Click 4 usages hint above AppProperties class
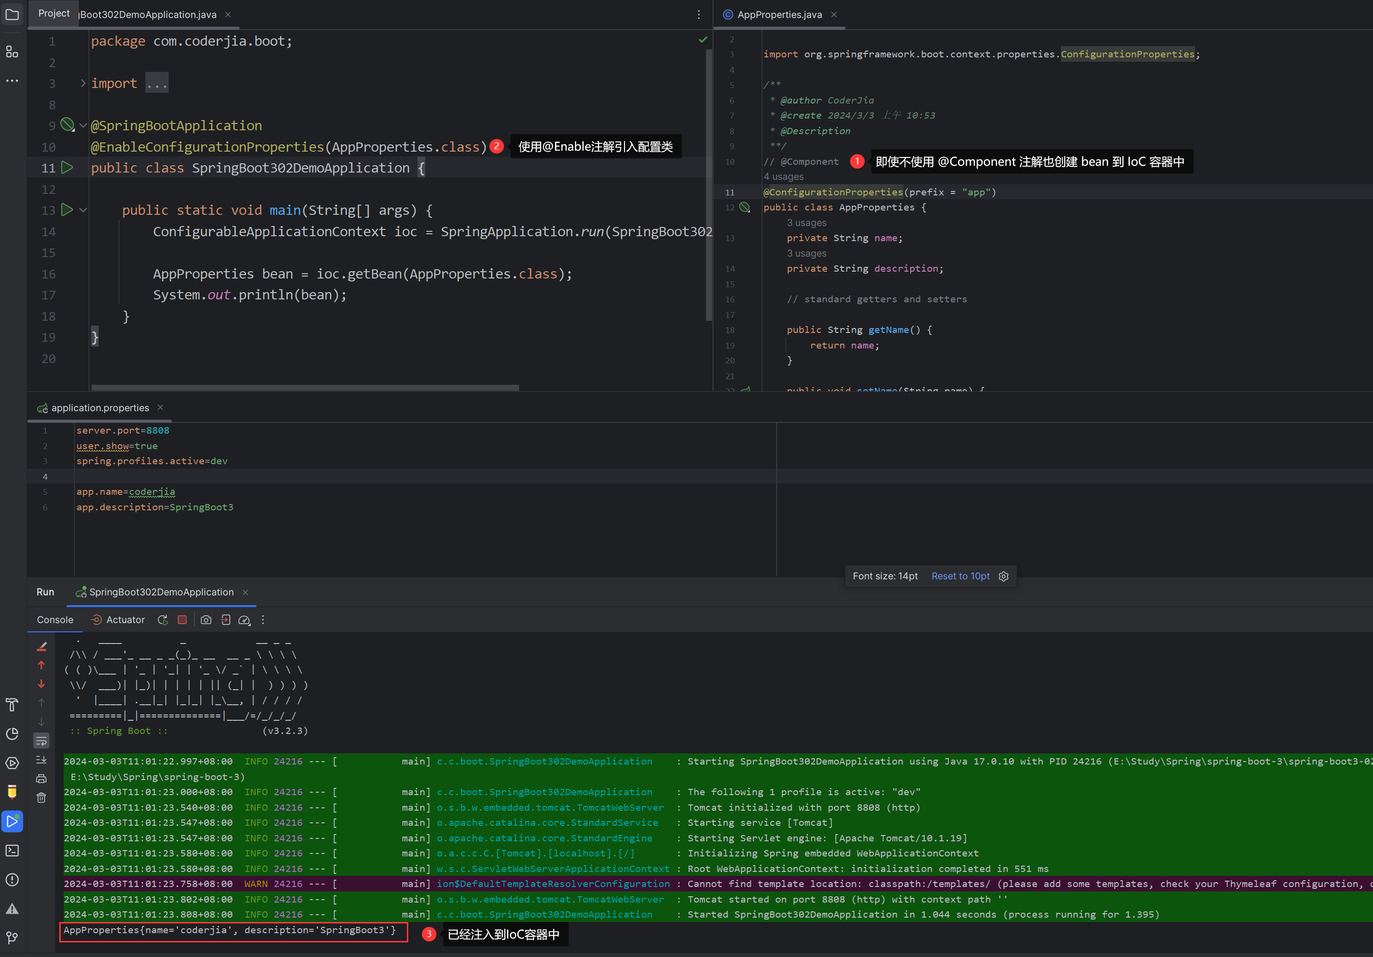The image size is (1373, 957). (783, 176)
